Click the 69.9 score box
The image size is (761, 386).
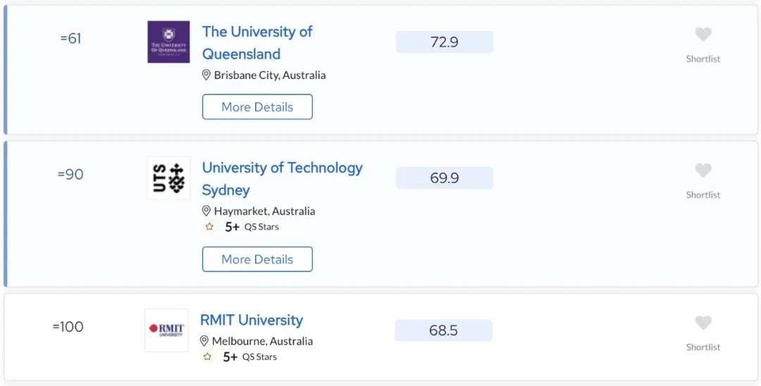[x=445, y=178]
